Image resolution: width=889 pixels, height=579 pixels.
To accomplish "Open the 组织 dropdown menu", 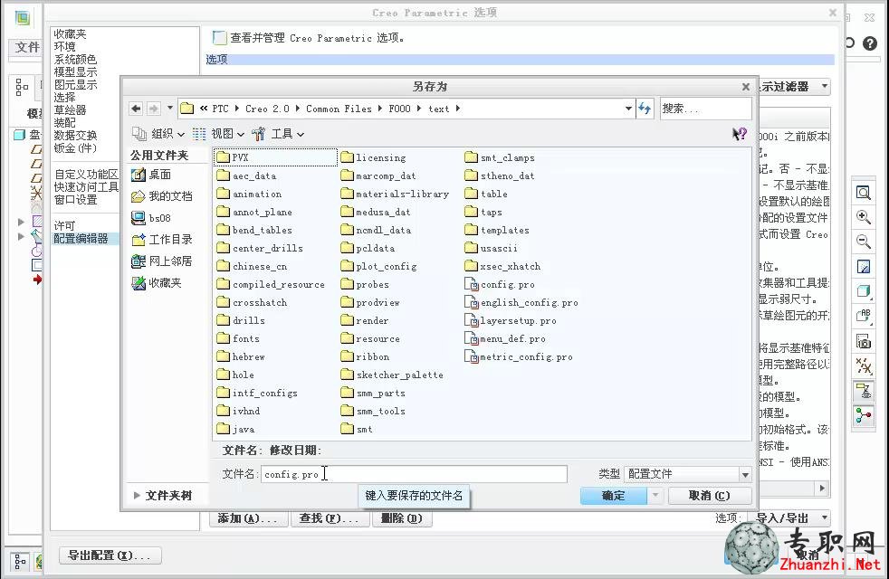I will 158,134.
